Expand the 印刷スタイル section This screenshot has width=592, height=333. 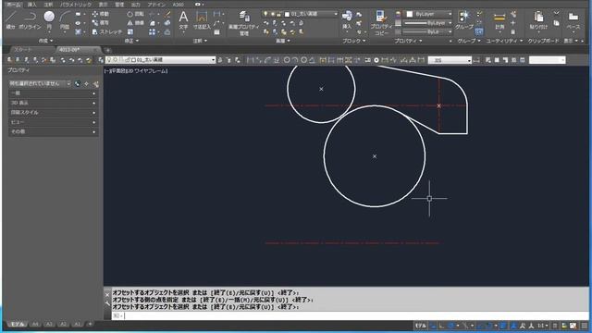pos(53,113)
